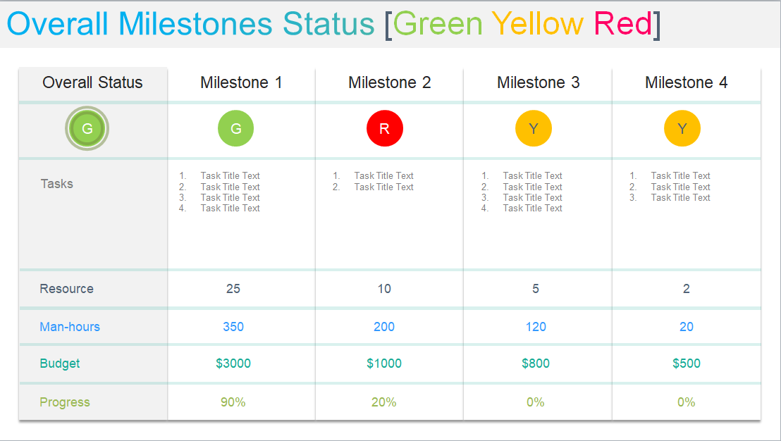Click the slide title text
The image size is (781, 441).
pyautogui.click(x=333, y=24)
